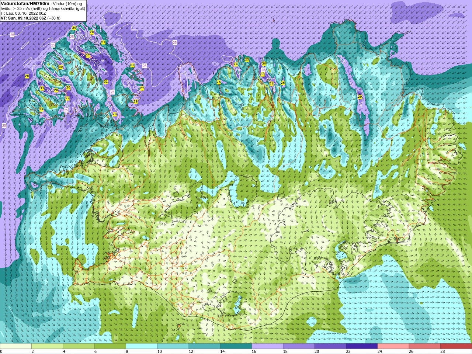Click the Veðurstofan/HM750m title text
This screenshot has width=472, height=354.
24,3
